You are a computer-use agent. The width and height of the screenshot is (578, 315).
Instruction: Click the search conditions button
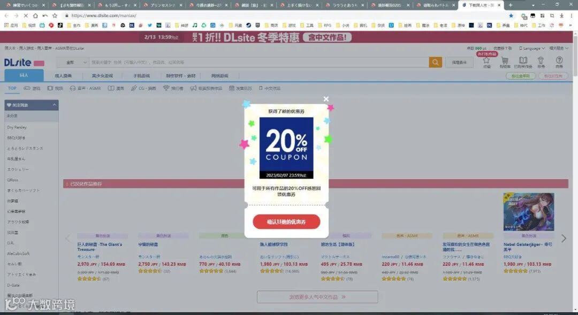459,62
